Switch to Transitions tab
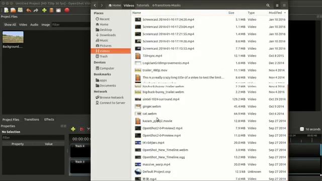Viewport: 322px width, 181px height. point(32,120)
